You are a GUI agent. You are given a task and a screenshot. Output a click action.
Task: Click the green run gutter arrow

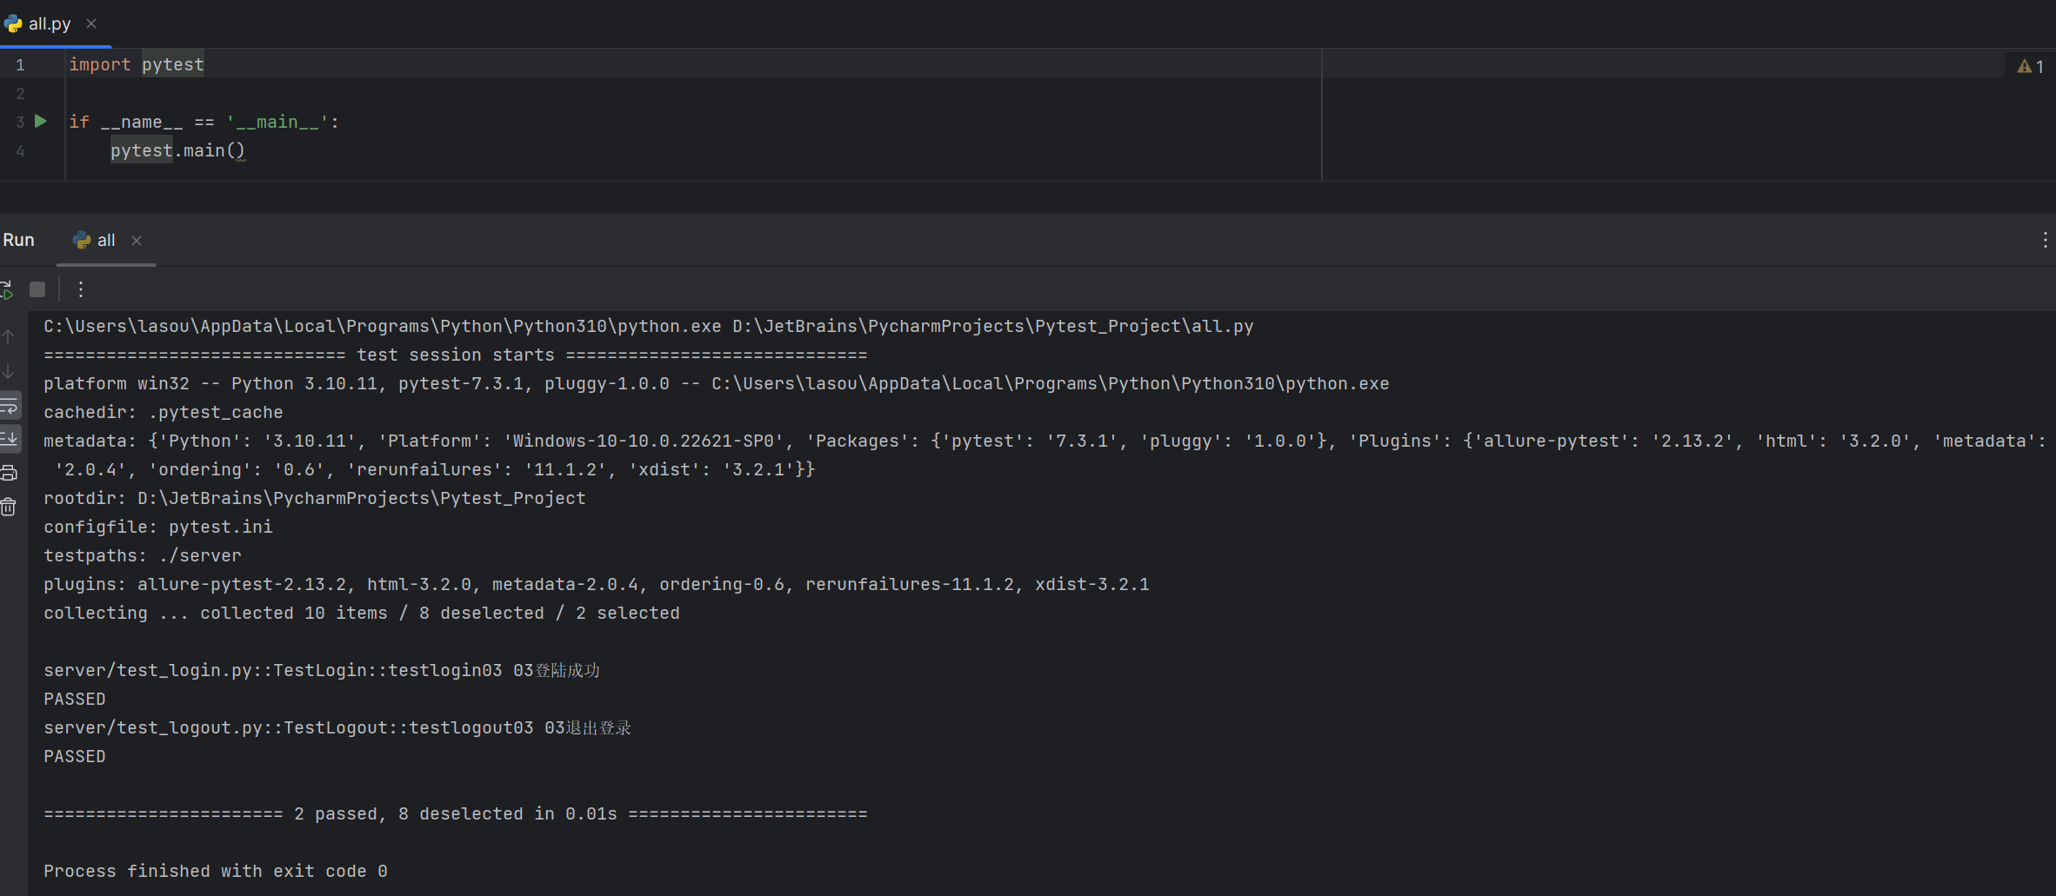(40, 122)
